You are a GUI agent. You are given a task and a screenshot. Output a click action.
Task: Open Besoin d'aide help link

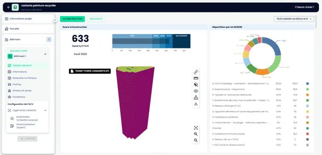305,7
